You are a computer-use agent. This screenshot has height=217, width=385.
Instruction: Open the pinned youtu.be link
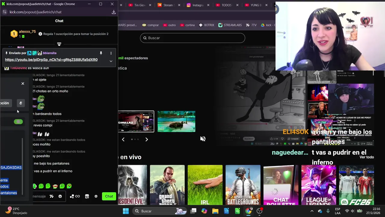51,60
